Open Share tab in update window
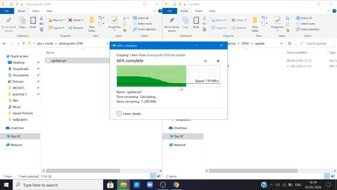Viewport: 337px width, 190px height. tap(199, 11)
